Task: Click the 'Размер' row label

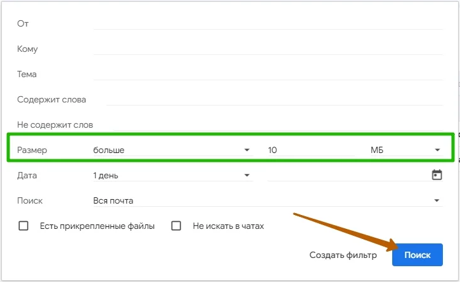Action: 32,150
